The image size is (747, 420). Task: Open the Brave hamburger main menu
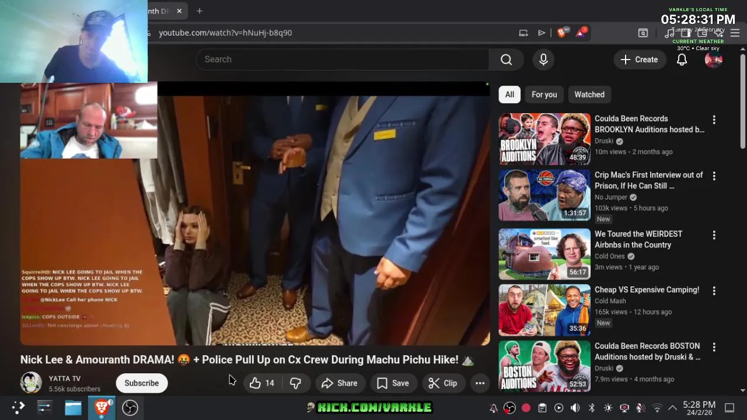tap(735, 33)
